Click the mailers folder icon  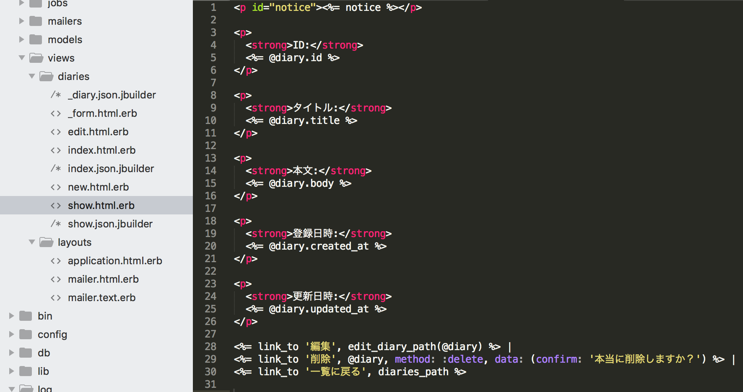[36, 21]
